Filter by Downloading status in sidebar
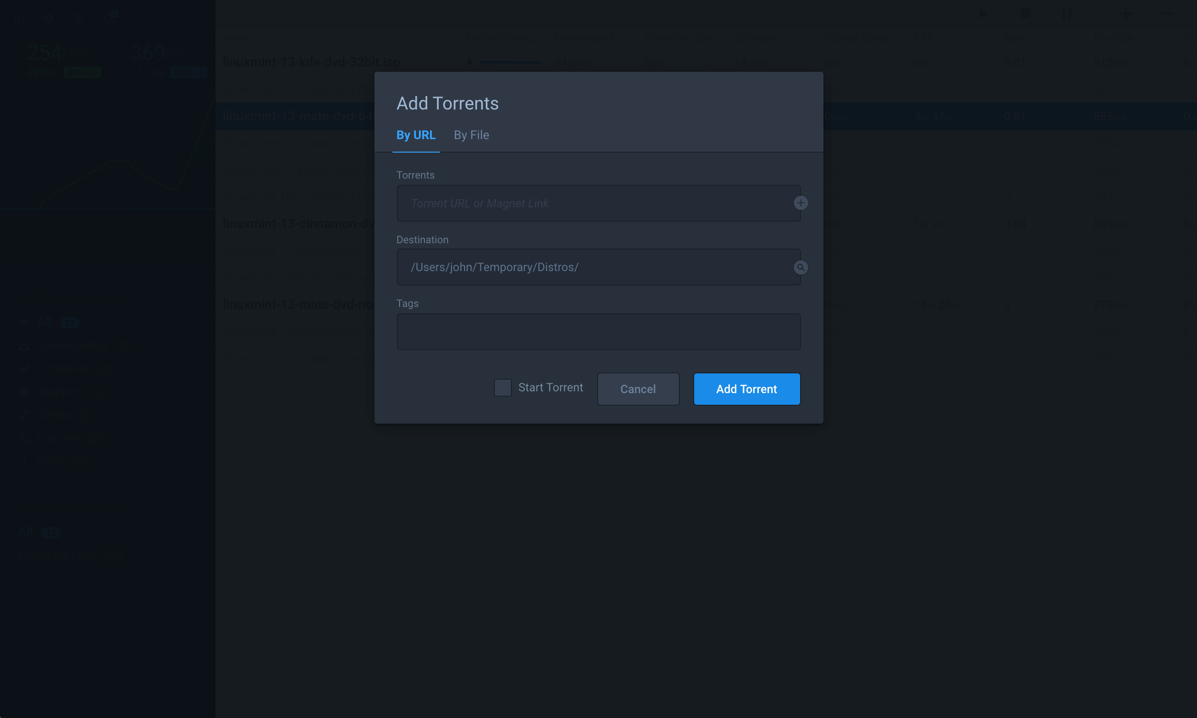This screenshot has width=1197, height=718. click(x=73, y=345)
